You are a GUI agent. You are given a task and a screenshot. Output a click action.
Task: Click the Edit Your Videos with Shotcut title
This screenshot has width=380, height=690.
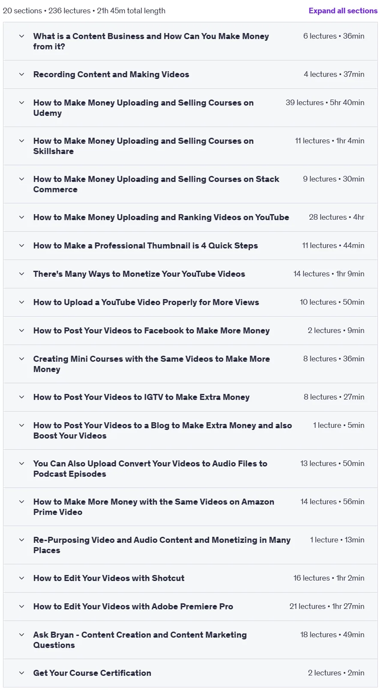[109, 578]
